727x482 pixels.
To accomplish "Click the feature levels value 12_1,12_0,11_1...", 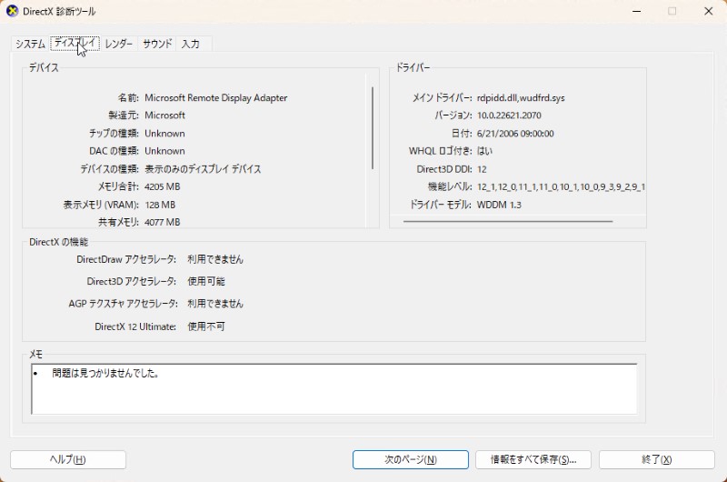I will pos(561,186).
